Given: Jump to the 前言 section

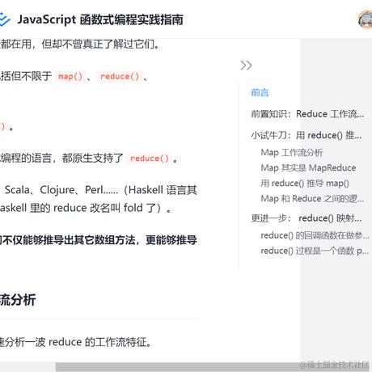Looking at the screenshot, I should tap(260, 93).
